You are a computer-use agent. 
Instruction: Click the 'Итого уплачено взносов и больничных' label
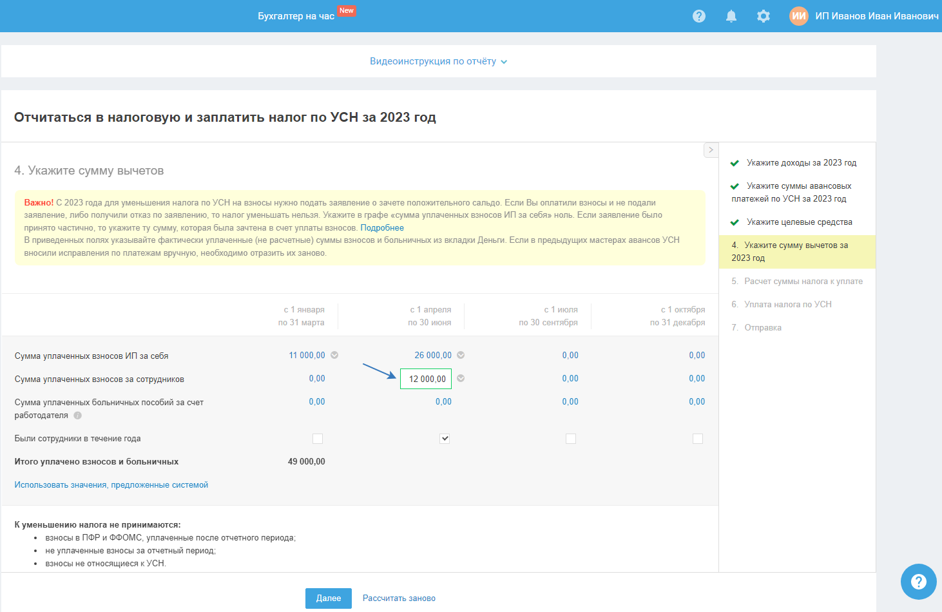tap(97, 462)
